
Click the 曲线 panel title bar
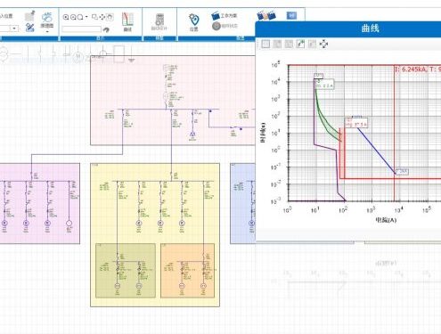[348, 29]
